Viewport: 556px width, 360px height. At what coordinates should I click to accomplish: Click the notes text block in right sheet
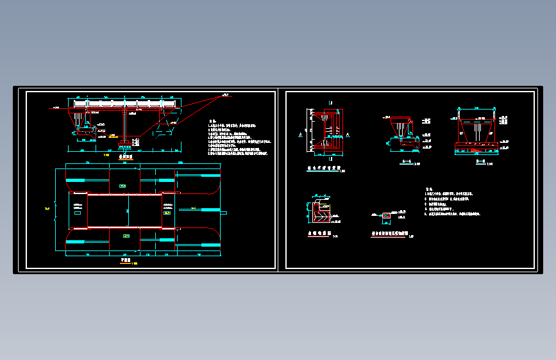[x=453, y=202]
